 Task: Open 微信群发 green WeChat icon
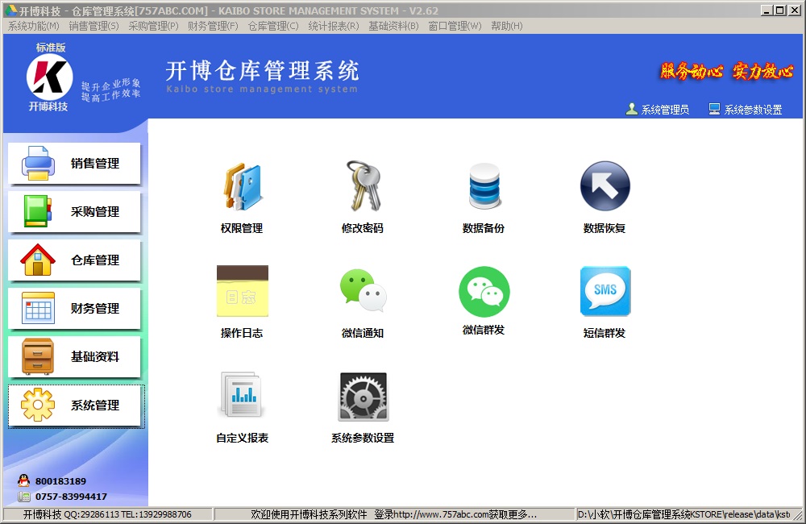point(484,291)
